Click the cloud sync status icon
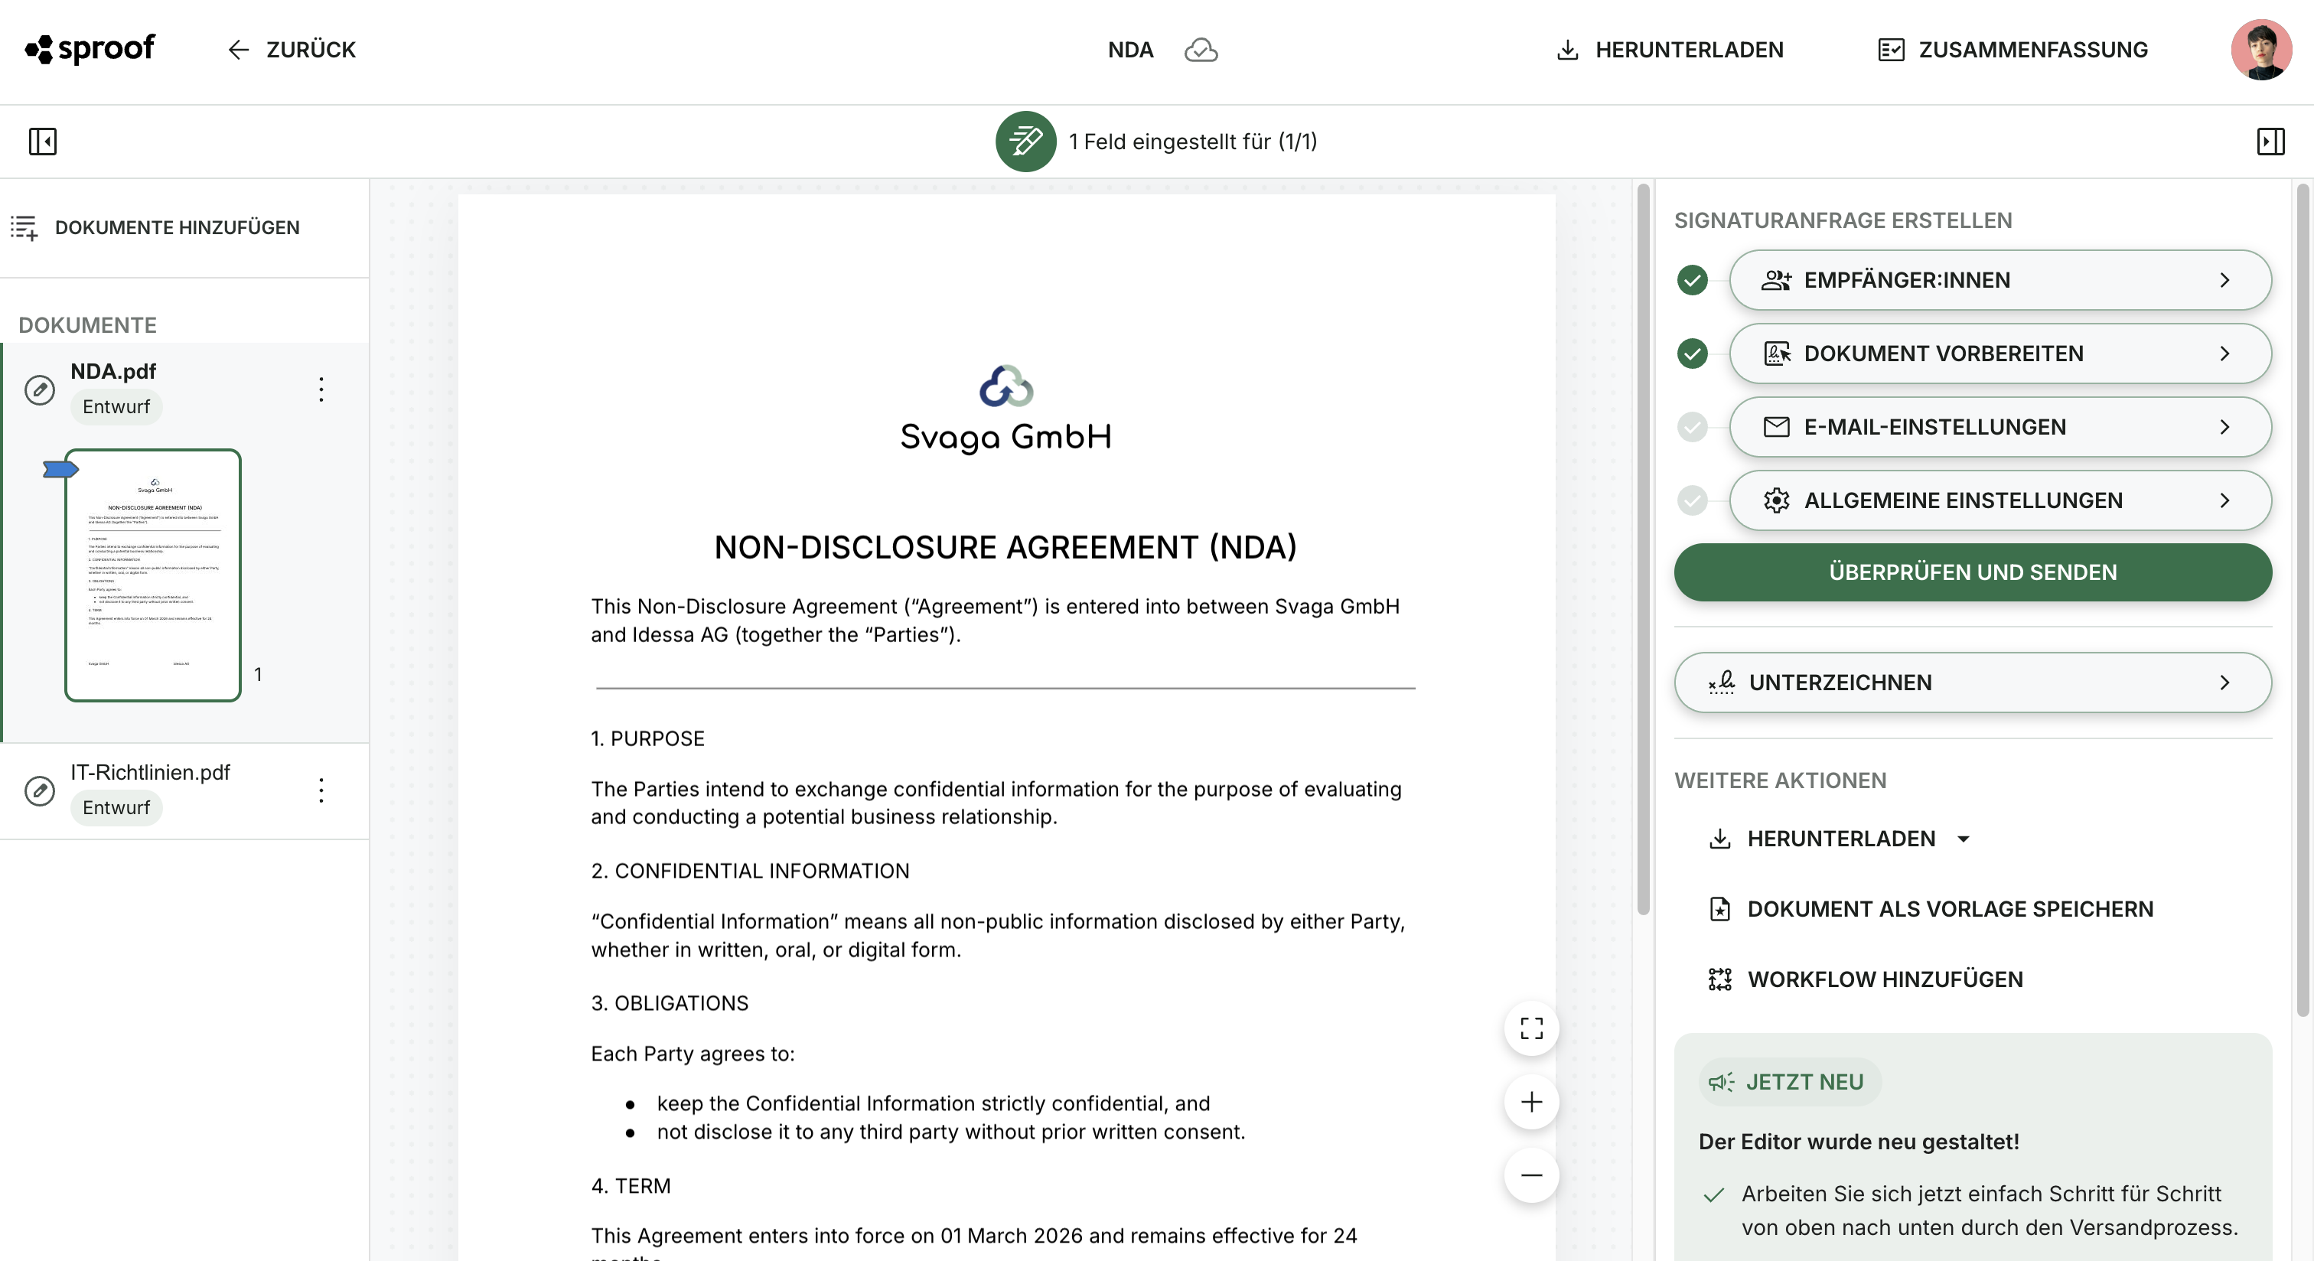 coord(1201,51)
